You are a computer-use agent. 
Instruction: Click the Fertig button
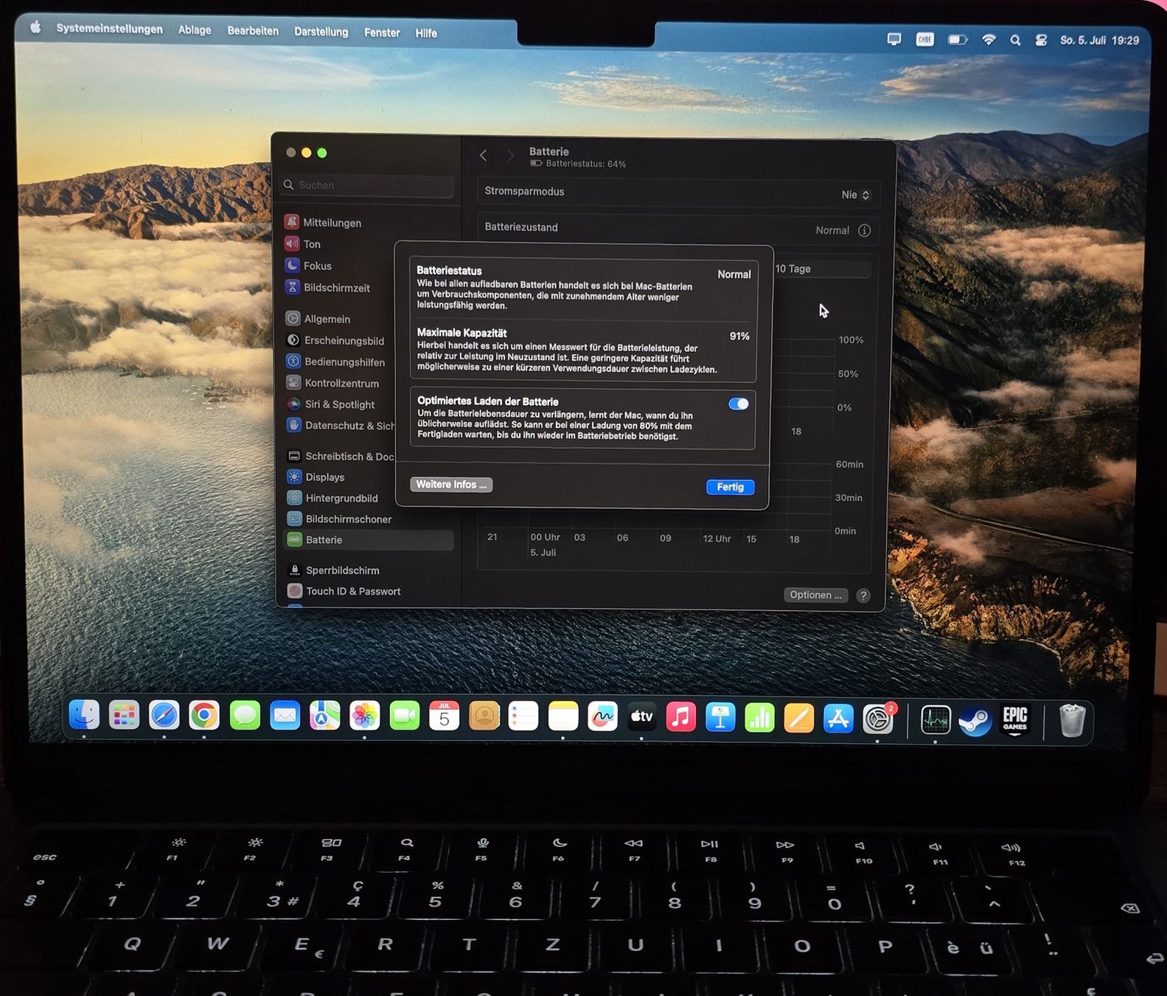[730, 487]
